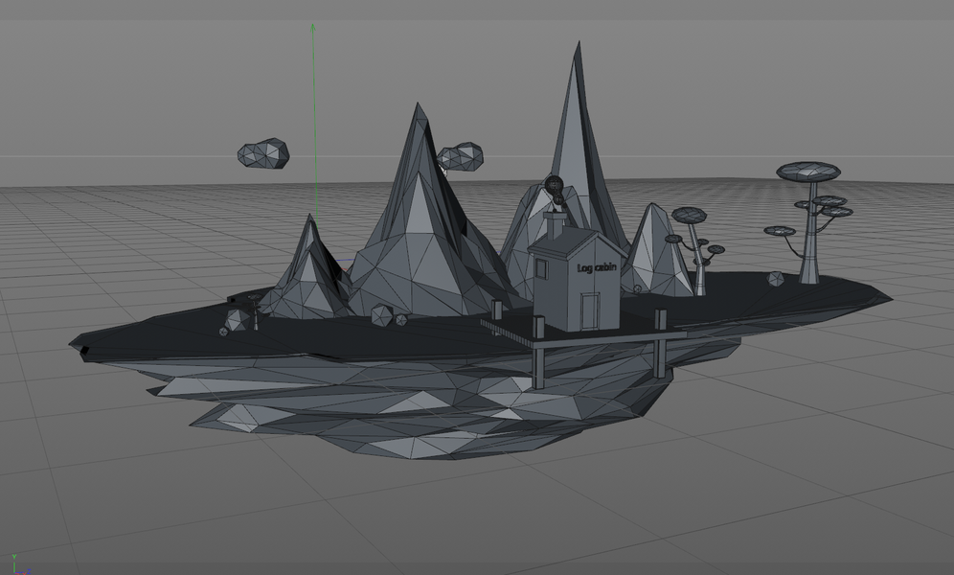Select the cabin's square window
Image resolution: width=954 pixels, height=575 pixels.
pos(541,268)
